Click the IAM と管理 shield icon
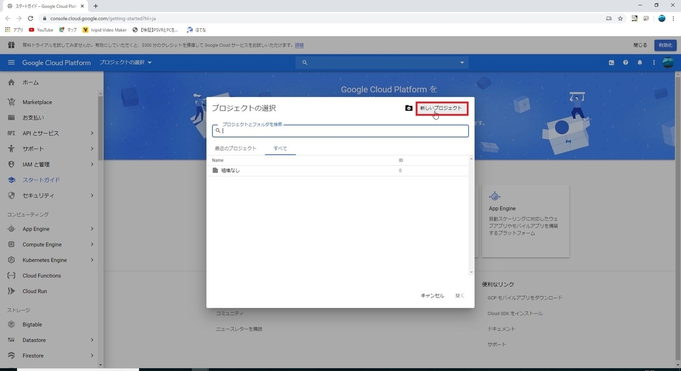The image size is (681, 371). coord(11,164)
